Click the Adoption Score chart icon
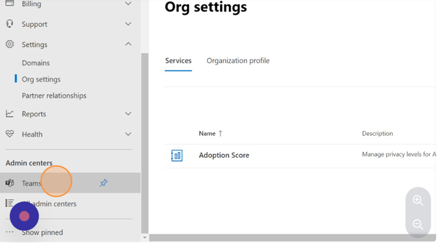445x249 pixels. pyautogui.click(x=177, y=156)
